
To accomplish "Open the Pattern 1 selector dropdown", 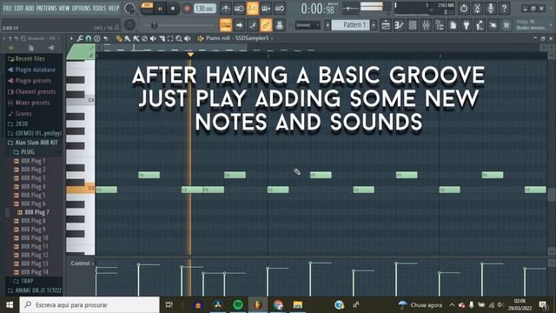I will tap(350, 25).
